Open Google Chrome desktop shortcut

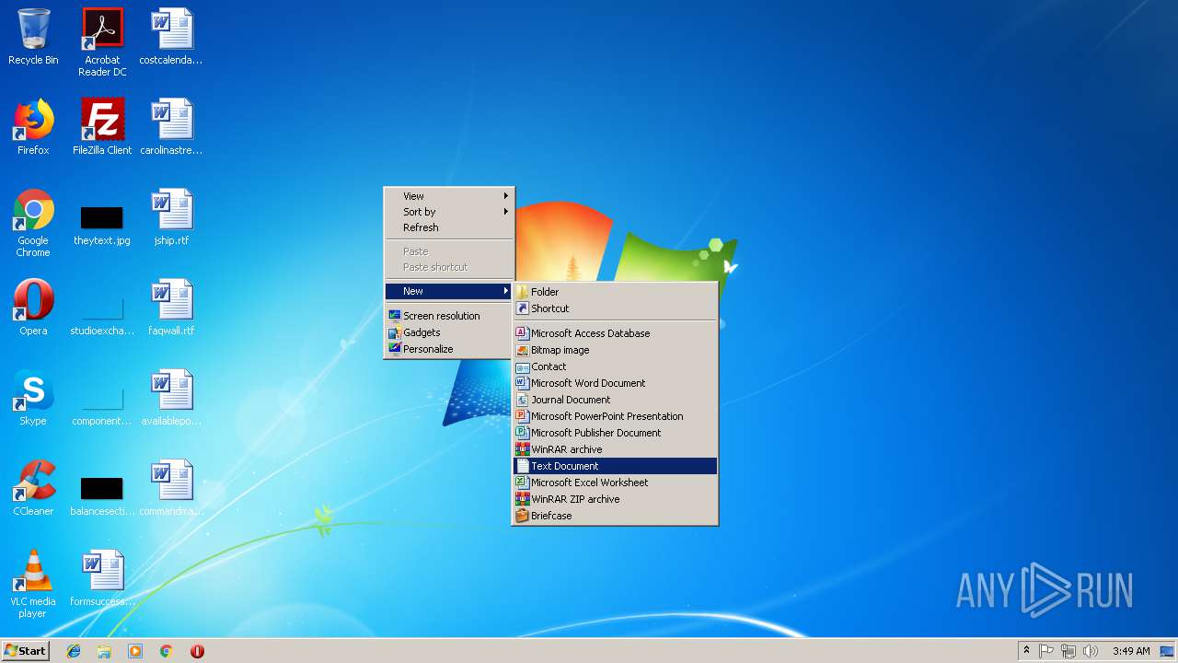pyautogui.click(x=33, y=223)
